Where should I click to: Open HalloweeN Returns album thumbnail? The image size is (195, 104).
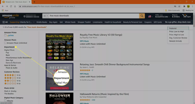click(59, 98)
